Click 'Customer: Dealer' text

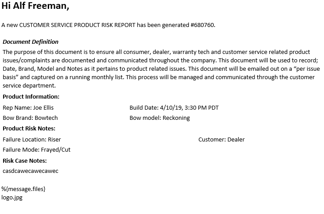point(221,140)
